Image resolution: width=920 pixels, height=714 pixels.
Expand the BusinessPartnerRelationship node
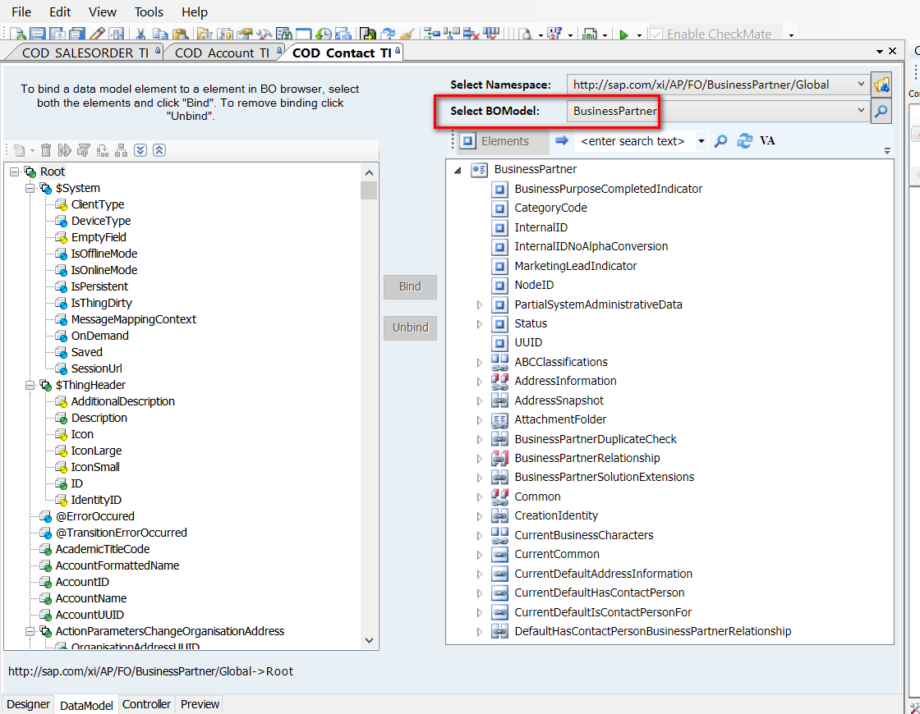[480, 459]
